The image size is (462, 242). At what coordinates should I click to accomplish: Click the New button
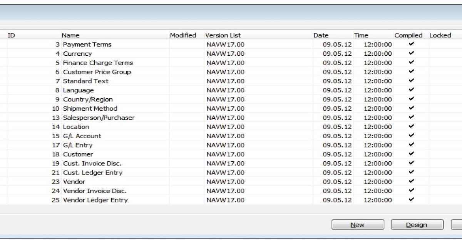(x=358, y=225)
